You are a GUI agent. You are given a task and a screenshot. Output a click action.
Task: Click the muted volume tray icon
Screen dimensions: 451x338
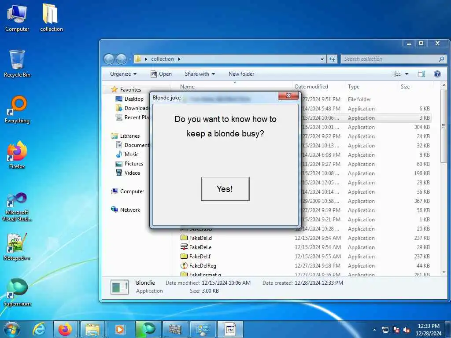[x=407, y=330]
